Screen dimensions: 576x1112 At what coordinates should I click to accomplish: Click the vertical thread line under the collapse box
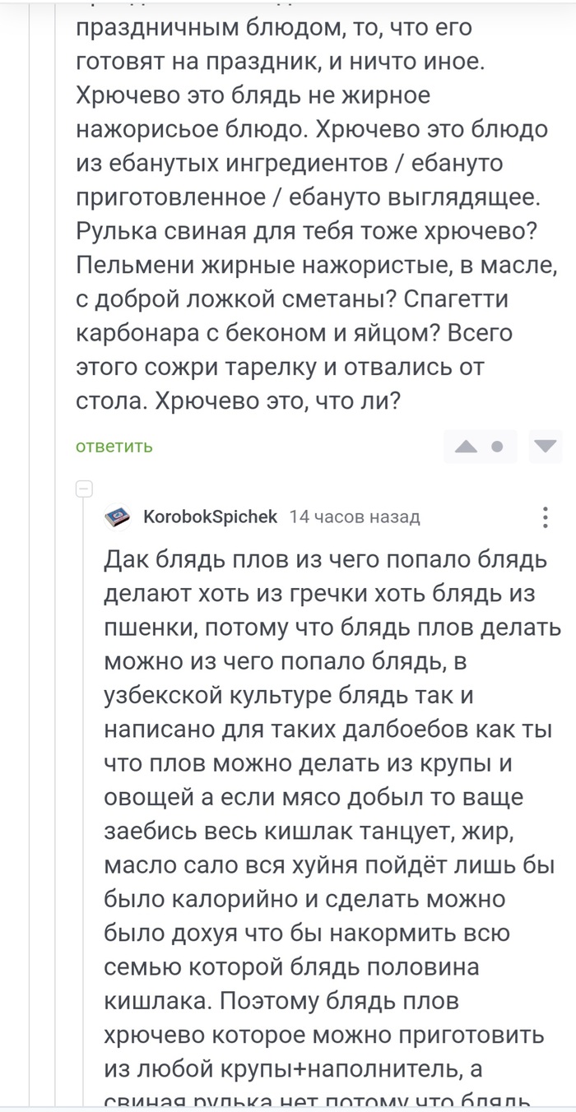click(84, 740)
